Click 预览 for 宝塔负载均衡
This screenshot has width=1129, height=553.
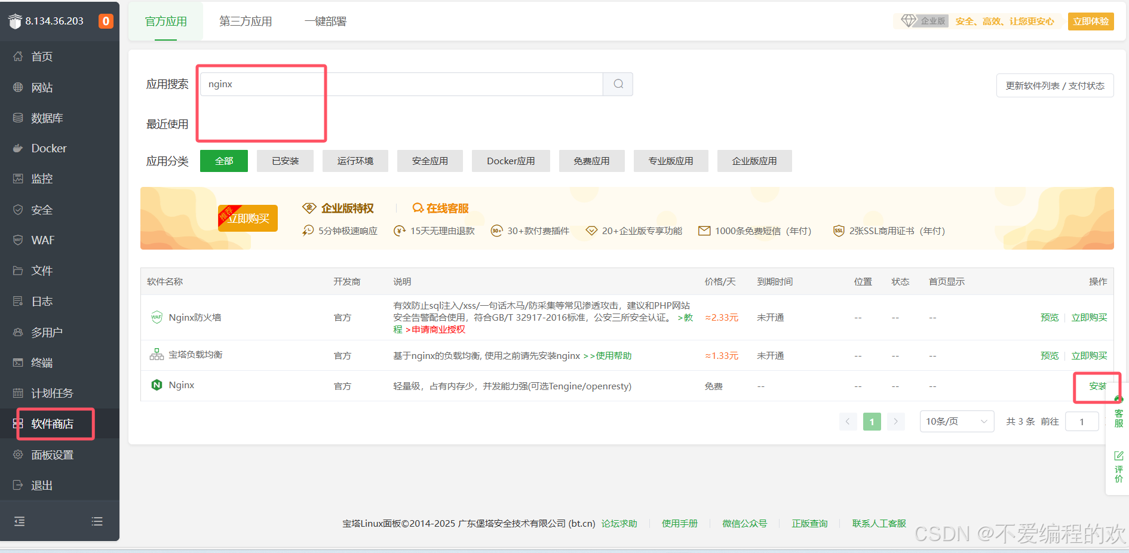click(1050, 356)
